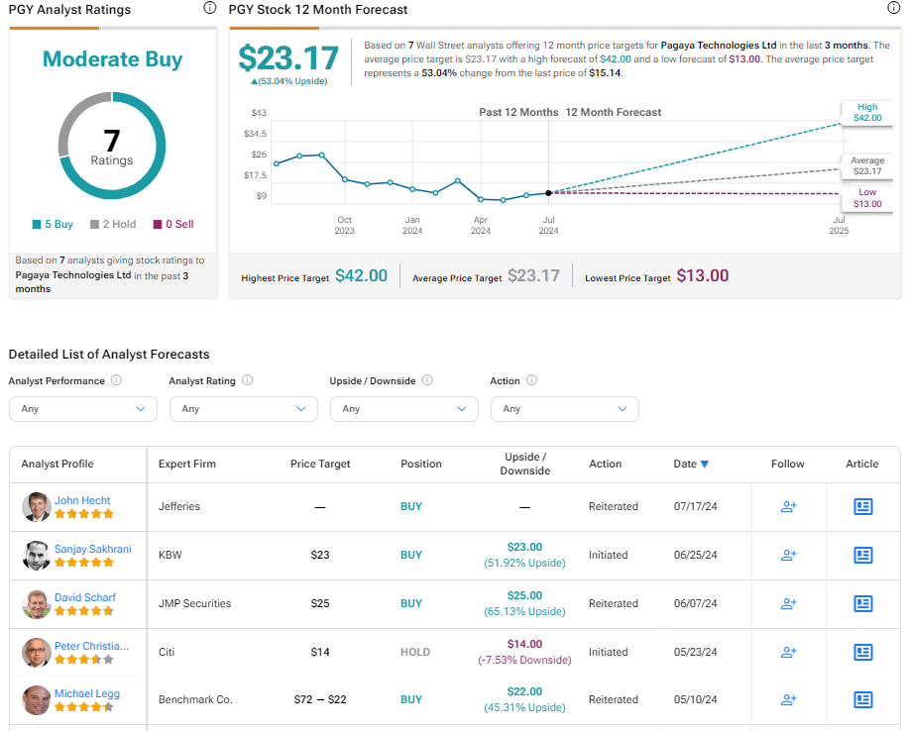Image resolution: width=907 pixels, height=731 pixels.
Task: Click Expert Firm column header
Action: pos(186,464)
